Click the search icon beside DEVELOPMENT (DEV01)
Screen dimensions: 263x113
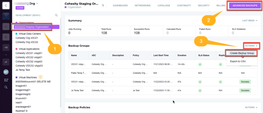(x=56, y=15)
